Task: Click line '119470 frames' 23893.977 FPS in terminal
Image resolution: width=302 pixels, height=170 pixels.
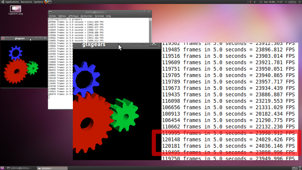Action: 76,27
